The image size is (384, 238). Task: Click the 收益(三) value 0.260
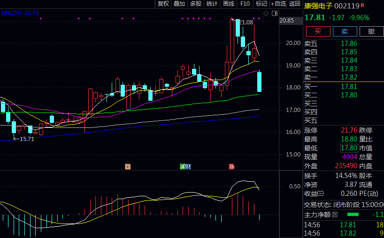pyautogui.click(x=349, y=193)
